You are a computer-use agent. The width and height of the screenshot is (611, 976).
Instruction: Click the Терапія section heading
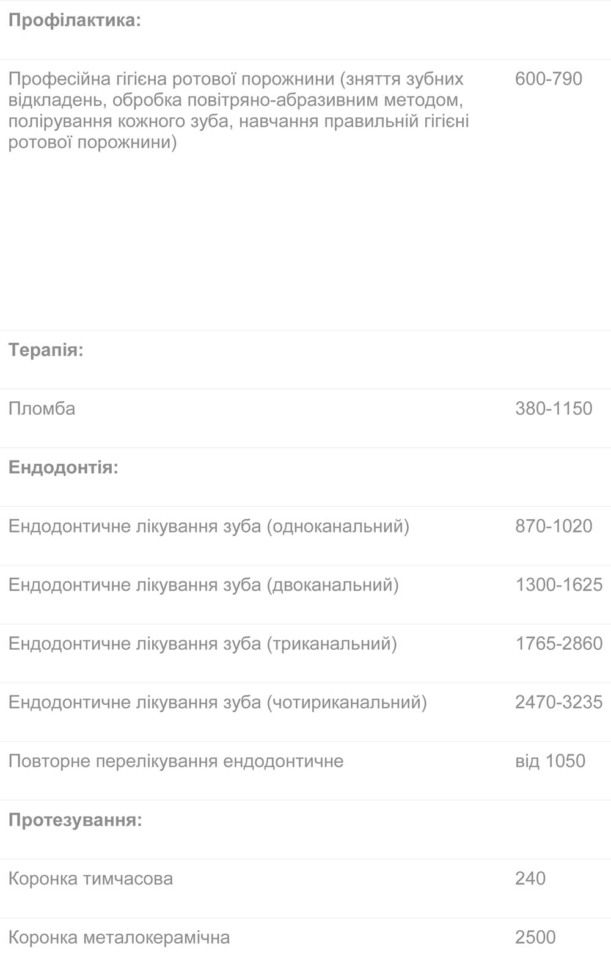coord(46,350)
